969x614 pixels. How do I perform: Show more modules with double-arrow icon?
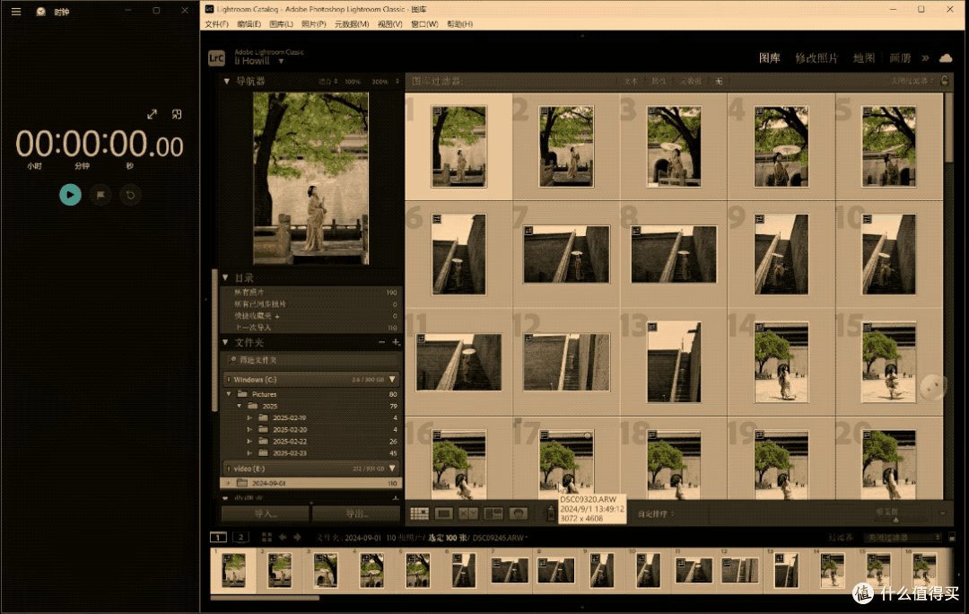(x=925, y=58)
